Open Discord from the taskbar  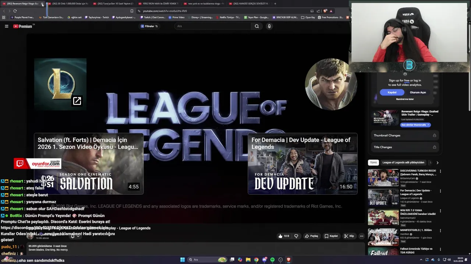(264, 260)
